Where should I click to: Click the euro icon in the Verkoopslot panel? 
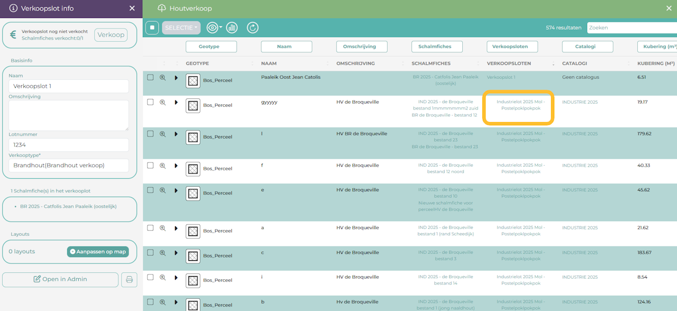[x=13, y=35]
